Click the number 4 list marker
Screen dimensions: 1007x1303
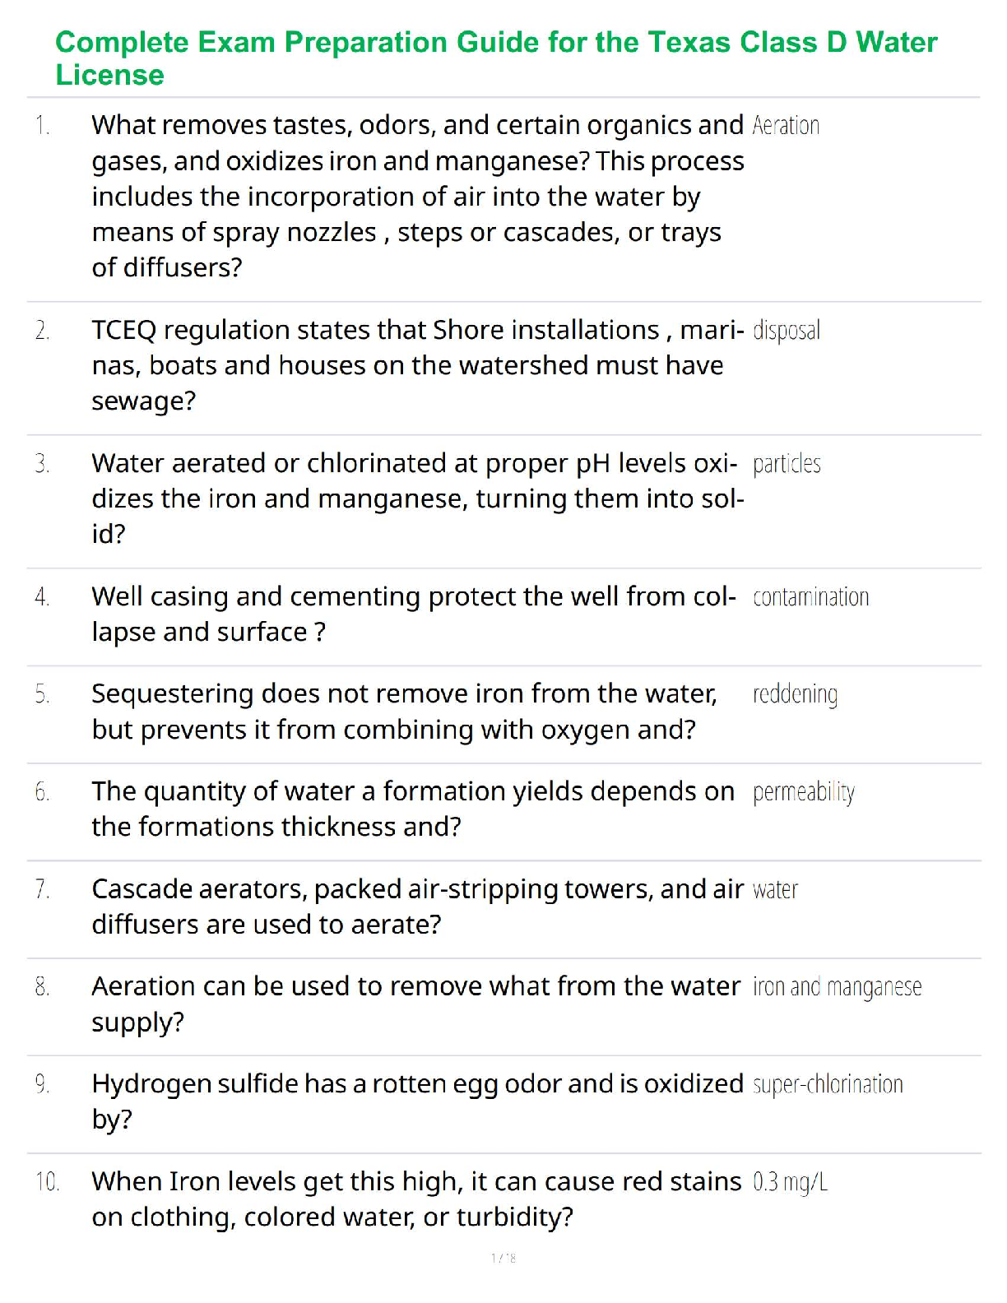pos(43,597)
